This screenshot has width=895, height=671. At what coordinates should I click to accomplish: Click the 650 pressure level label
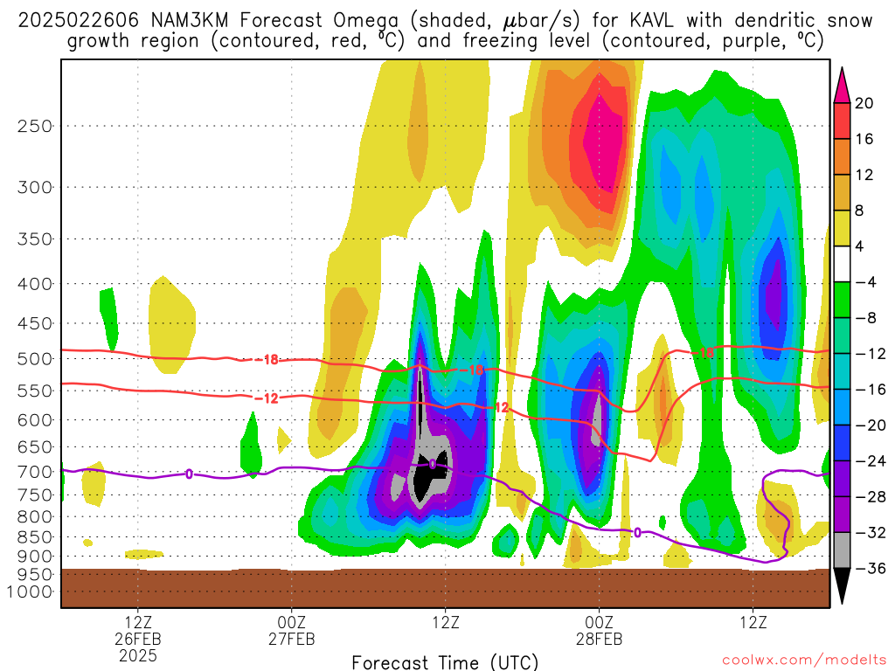coord(35,446)
